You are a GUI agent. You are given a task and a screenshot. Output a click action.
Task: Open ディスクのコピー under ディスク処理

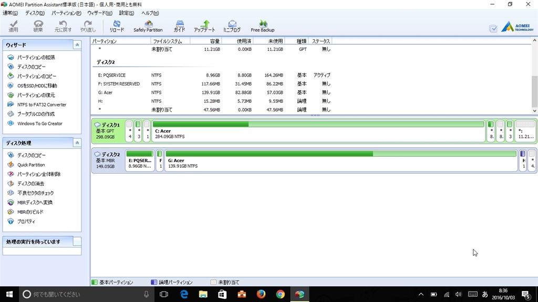[x=31, y=155]
